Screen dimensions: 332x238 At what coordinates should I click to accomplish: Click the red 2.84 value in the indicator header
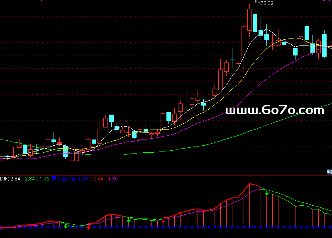(99, 179)
